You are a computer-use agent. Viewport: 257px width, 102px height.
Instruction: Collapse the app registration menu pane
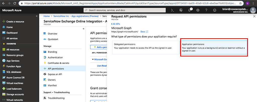click(x=83, y=28)
